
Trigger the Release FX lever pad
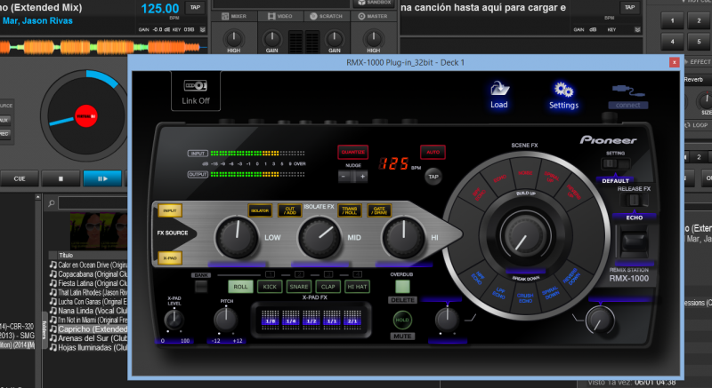[635, 242]
